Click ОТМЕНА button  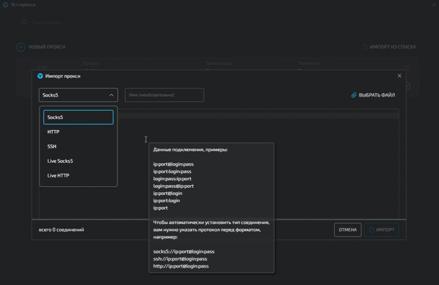[x=348, y=229]
